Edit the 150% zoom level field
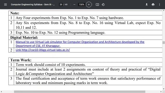 (81, 5)
